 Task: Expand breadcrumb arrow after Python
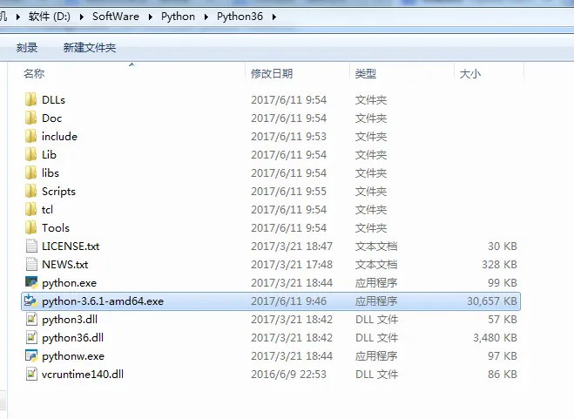[x=206, y=17]
